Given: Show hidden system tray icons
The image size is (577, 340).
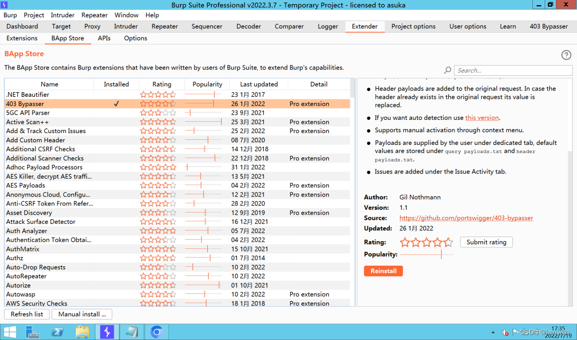Looking at the screenshot, I should point(493,333).
